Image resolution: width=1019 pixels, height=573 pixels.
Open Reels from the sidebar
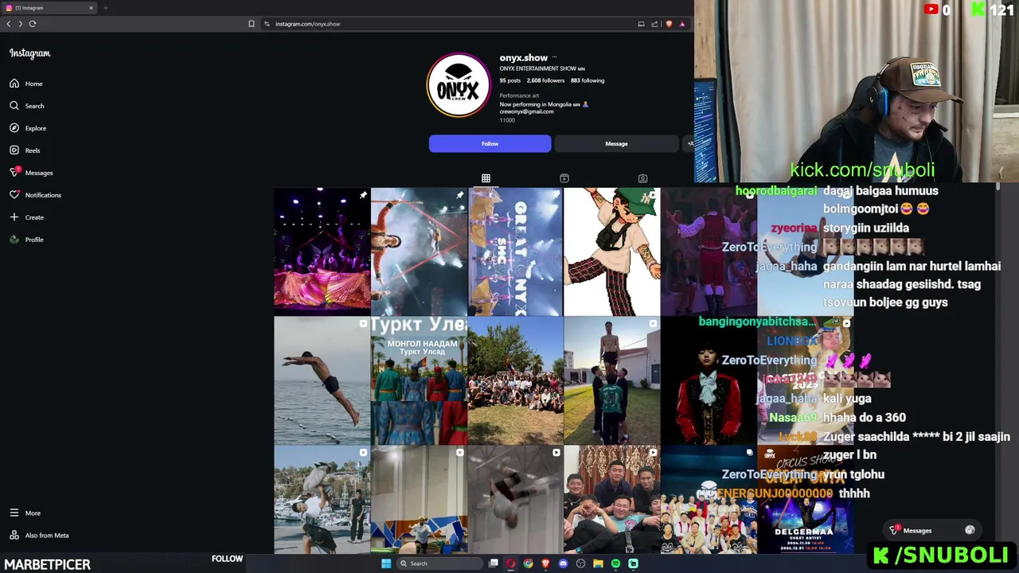point(25,150)
